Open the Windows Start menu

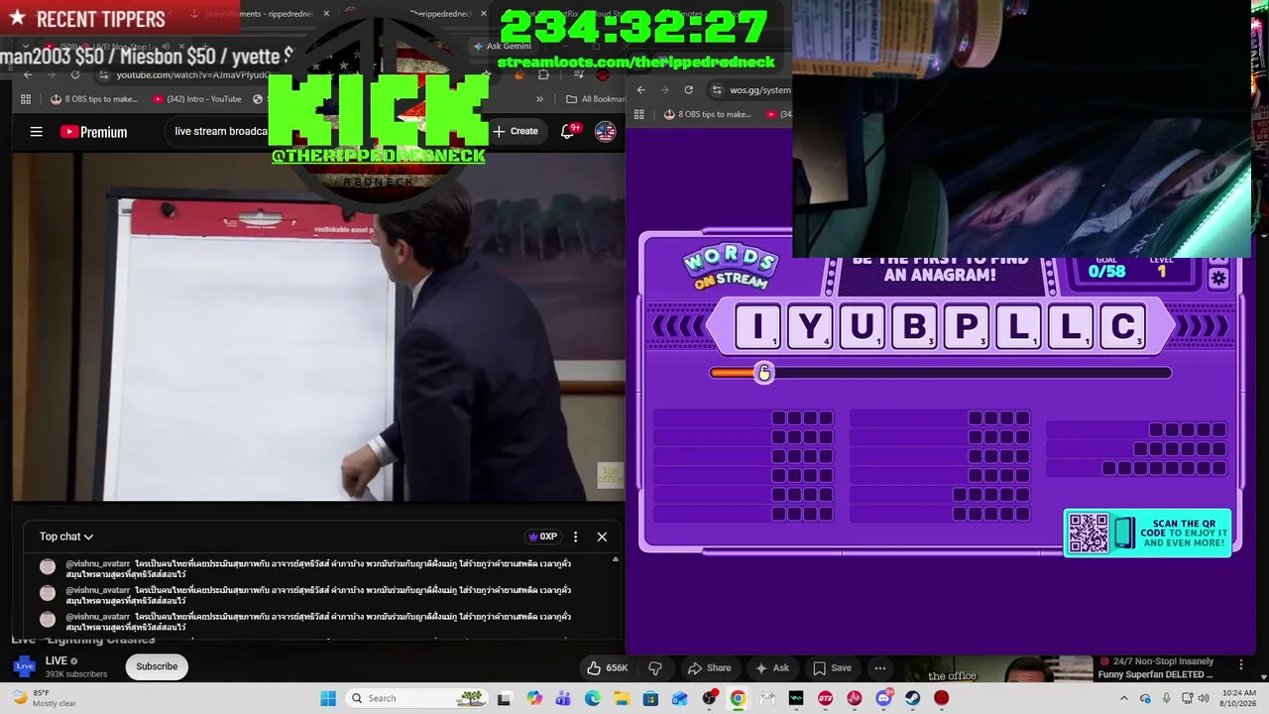pos(327,698)
